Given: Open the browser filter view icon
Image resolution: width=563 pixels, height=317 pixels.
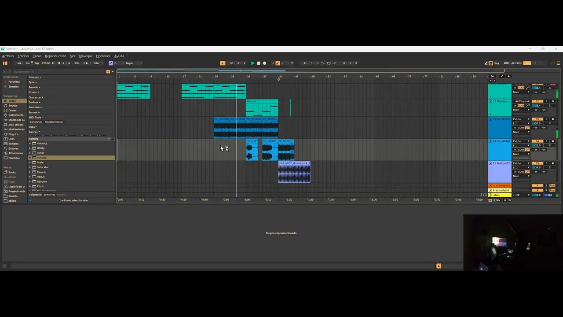Looking at the screenshot, I should pos(108,71).
